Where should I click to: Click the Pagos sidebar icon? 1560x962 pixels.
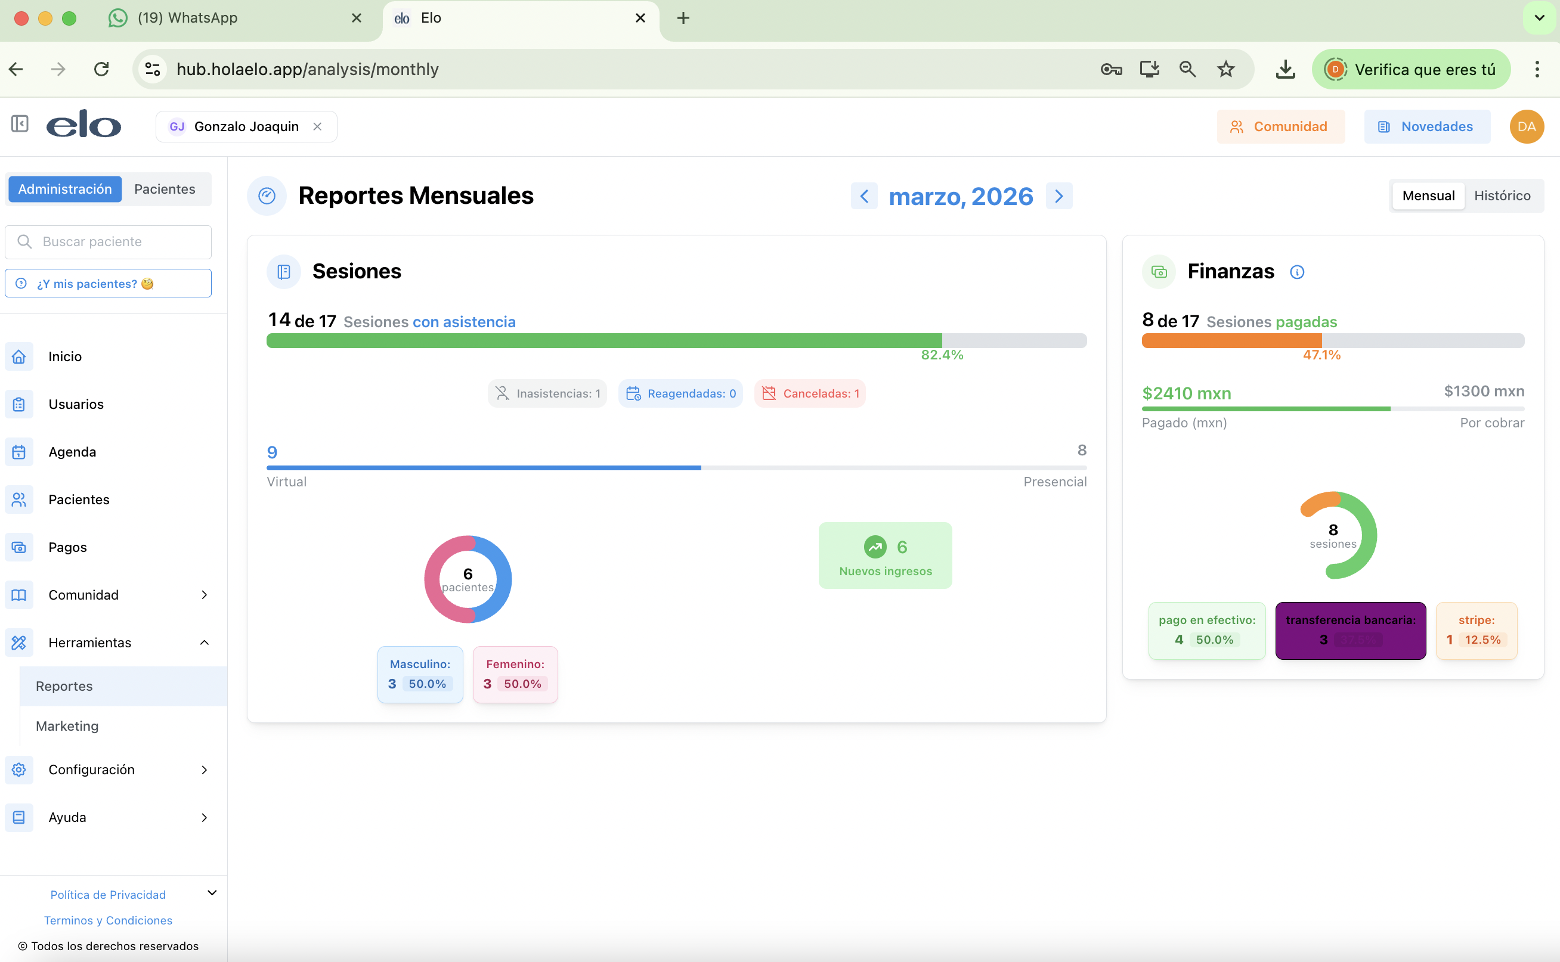coord(19,547)
